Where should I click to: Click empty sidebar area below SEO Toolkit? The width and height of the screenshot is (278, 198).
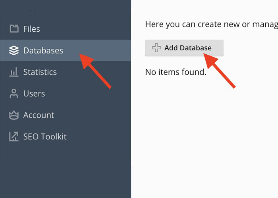pos(66,170)
